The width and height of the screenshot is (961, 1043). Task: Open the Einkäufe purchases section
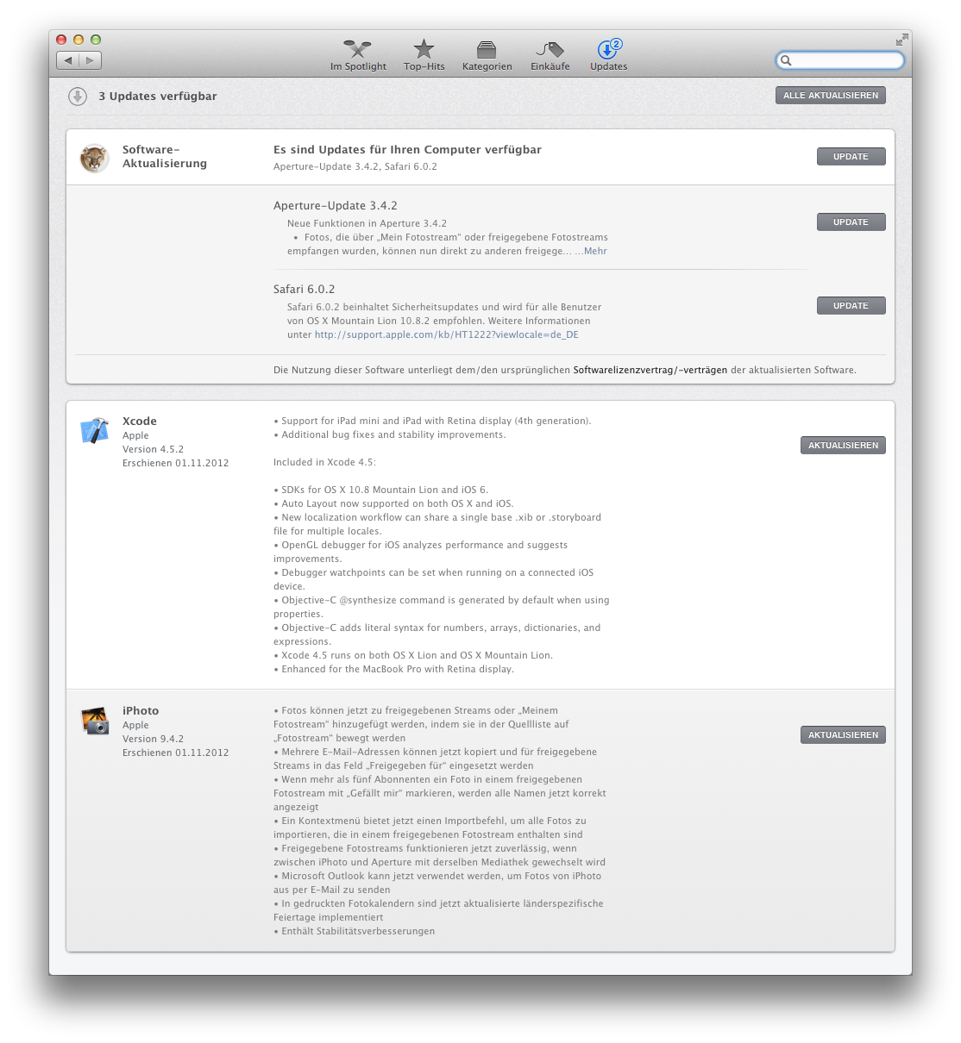point(550,55)
